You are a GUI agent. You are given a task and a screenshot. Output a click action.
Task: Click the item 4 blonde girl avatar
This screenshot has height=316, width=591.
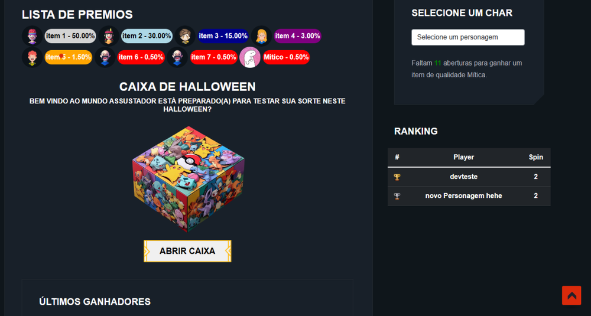pos(262,36)
